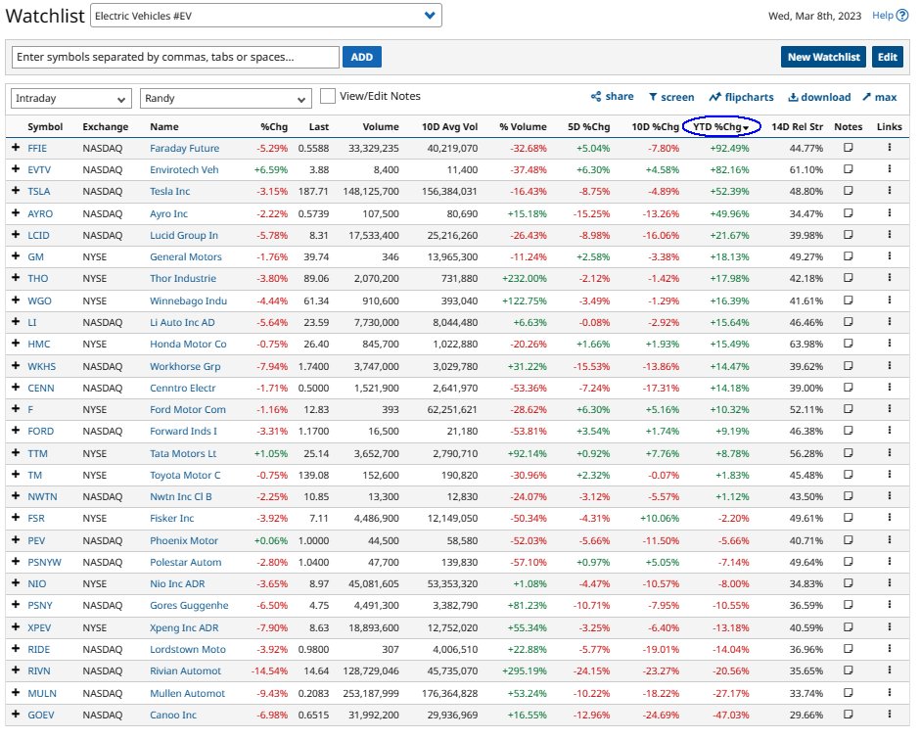920x739 pixels.
Task: Sort by YTD %Chg column
Action: point(721,127)
